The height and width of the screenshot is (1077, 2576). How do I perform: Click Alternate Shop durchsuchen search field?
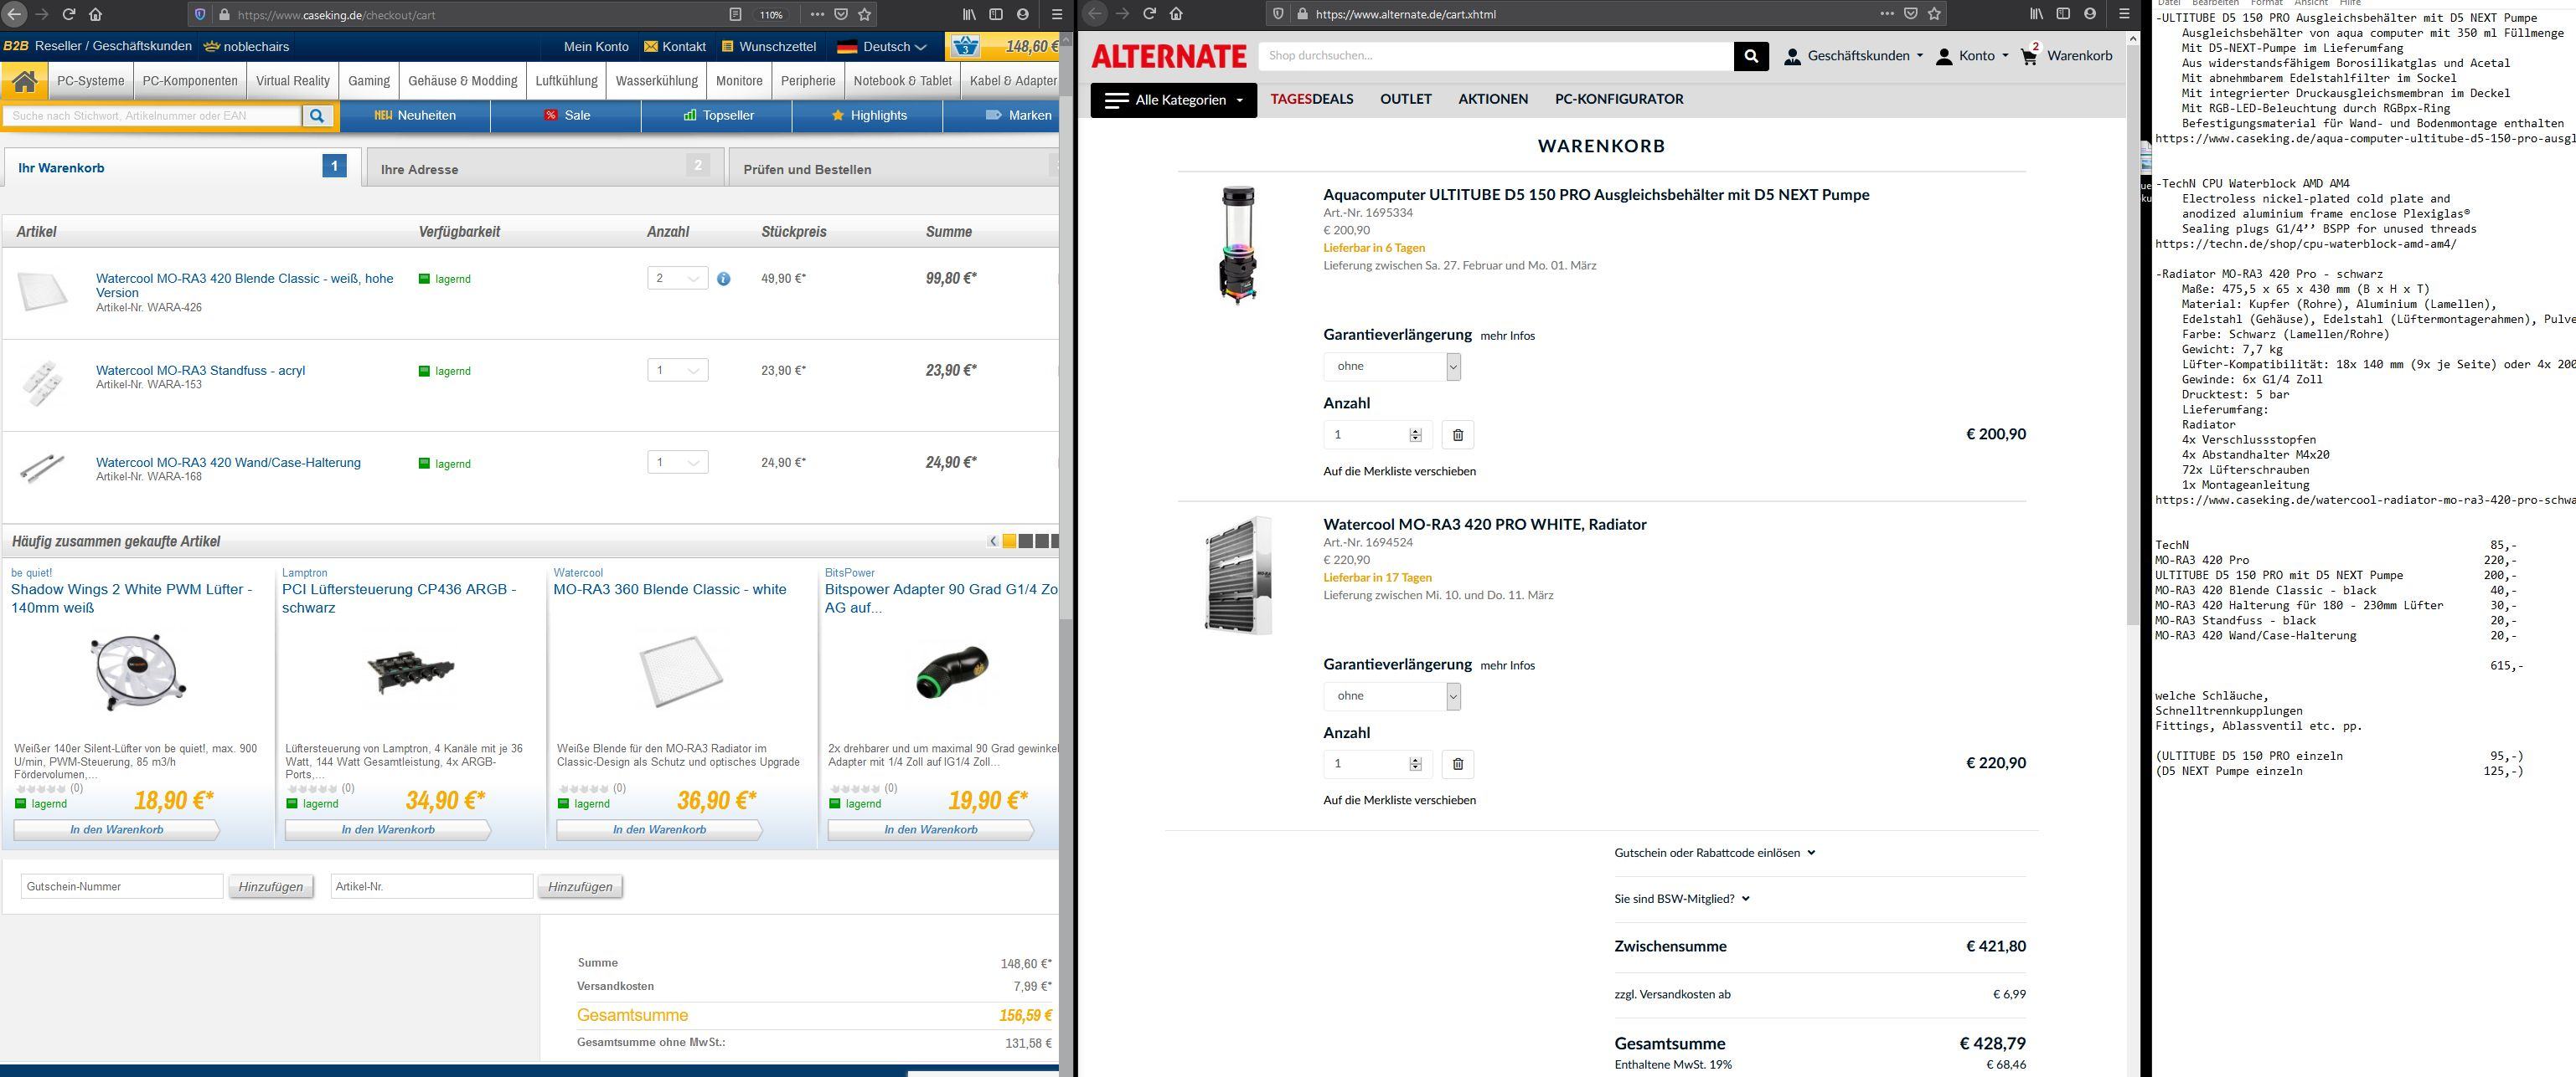coord(1496,56)
